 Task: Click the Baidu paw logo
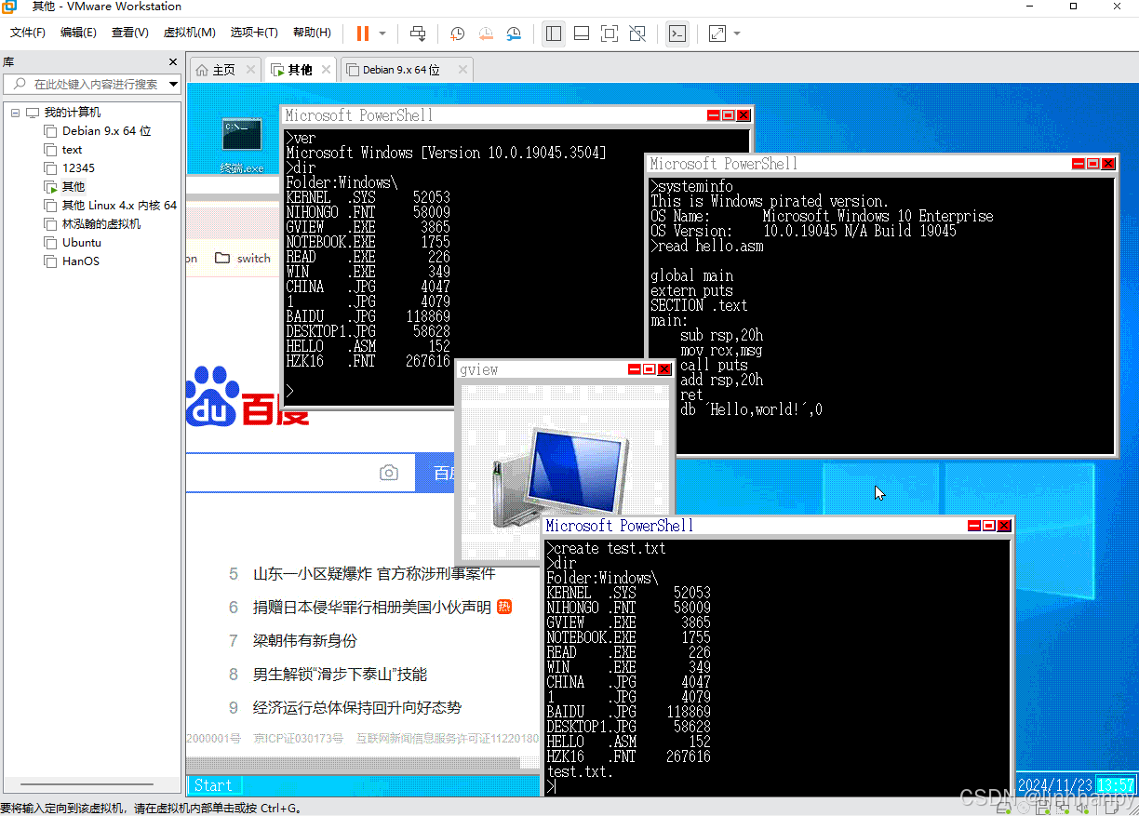coord(212,398)
